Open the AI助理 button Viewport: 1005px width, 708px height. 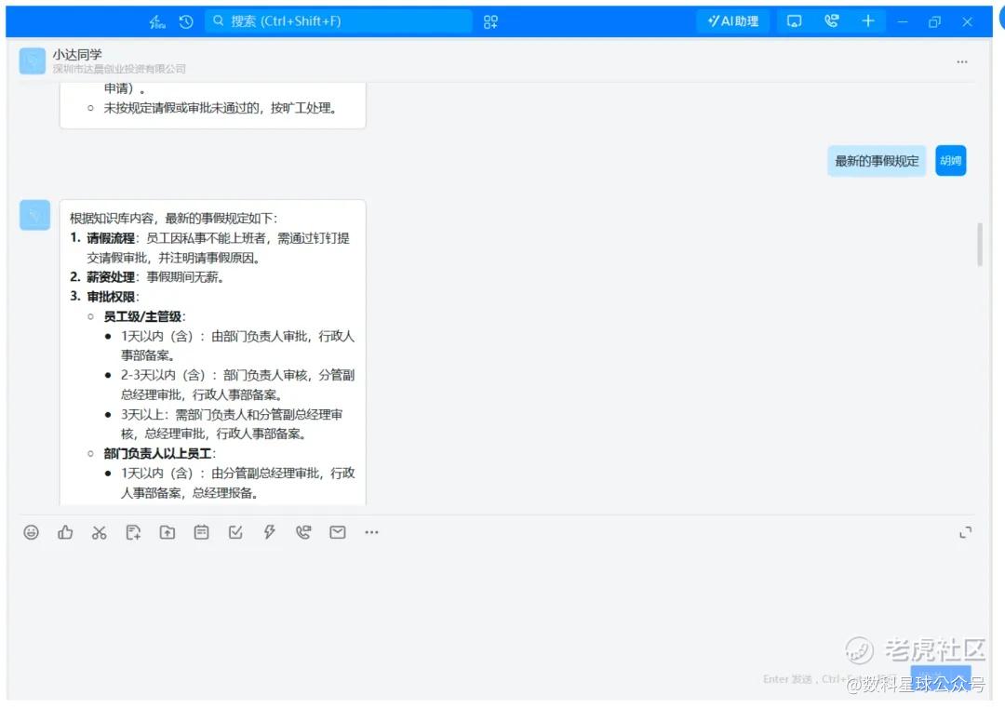point(732,21)
